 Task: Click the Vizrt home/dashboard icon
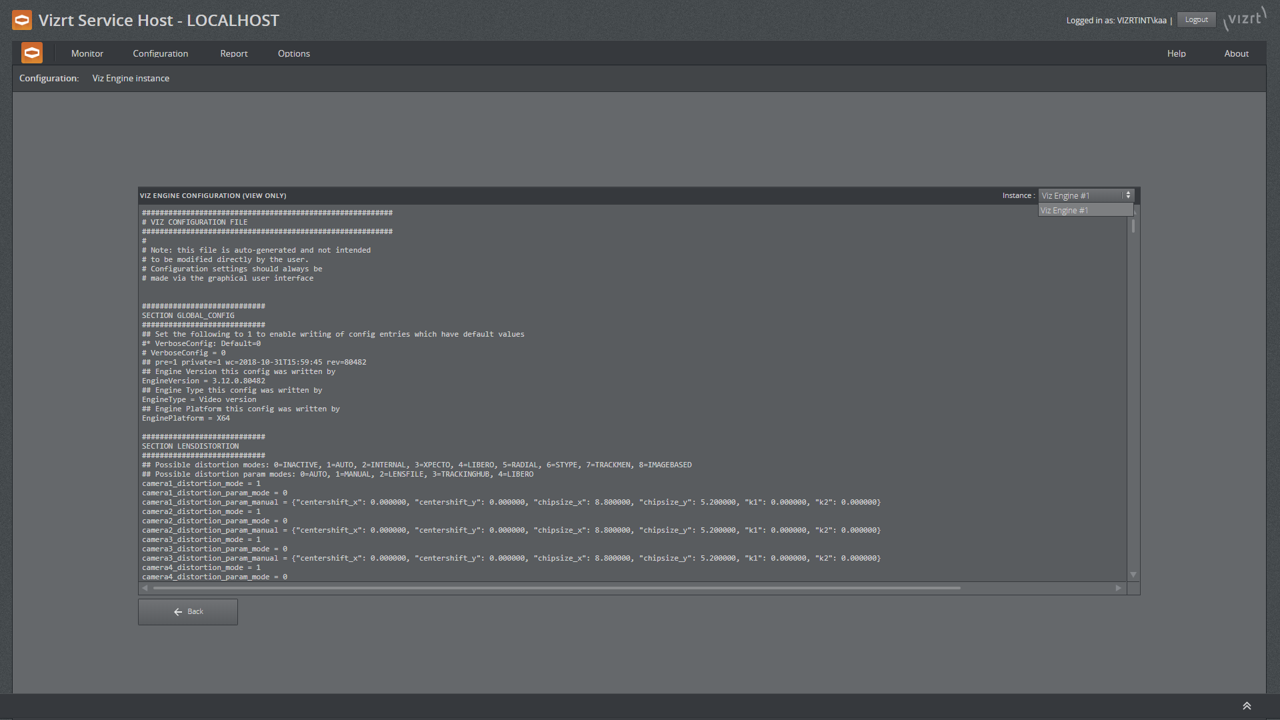click(x=31, y=53)
